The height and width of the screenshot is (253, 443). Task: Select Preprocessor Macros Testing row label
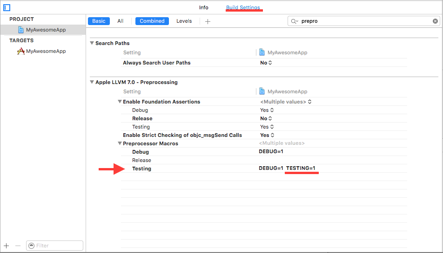141,169
